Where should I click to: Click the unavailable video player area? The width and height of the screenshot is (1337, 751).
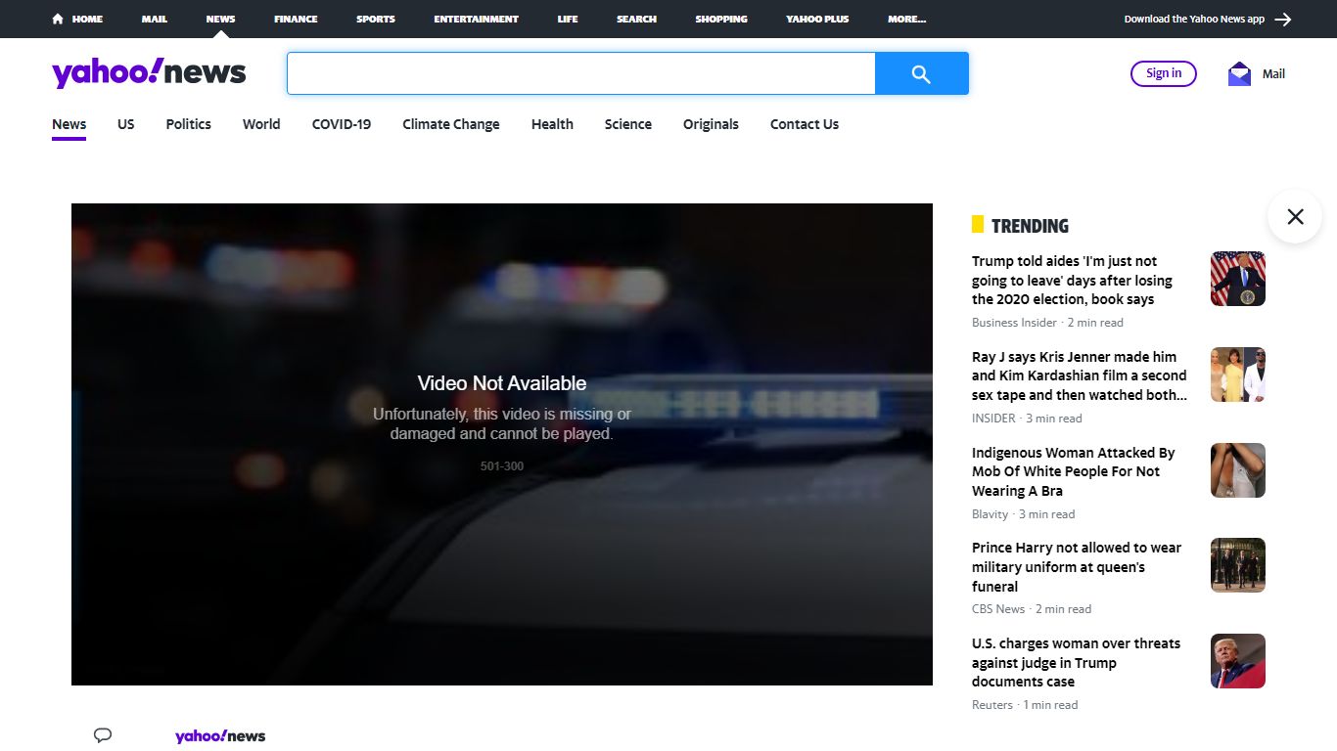pos(502,444)
